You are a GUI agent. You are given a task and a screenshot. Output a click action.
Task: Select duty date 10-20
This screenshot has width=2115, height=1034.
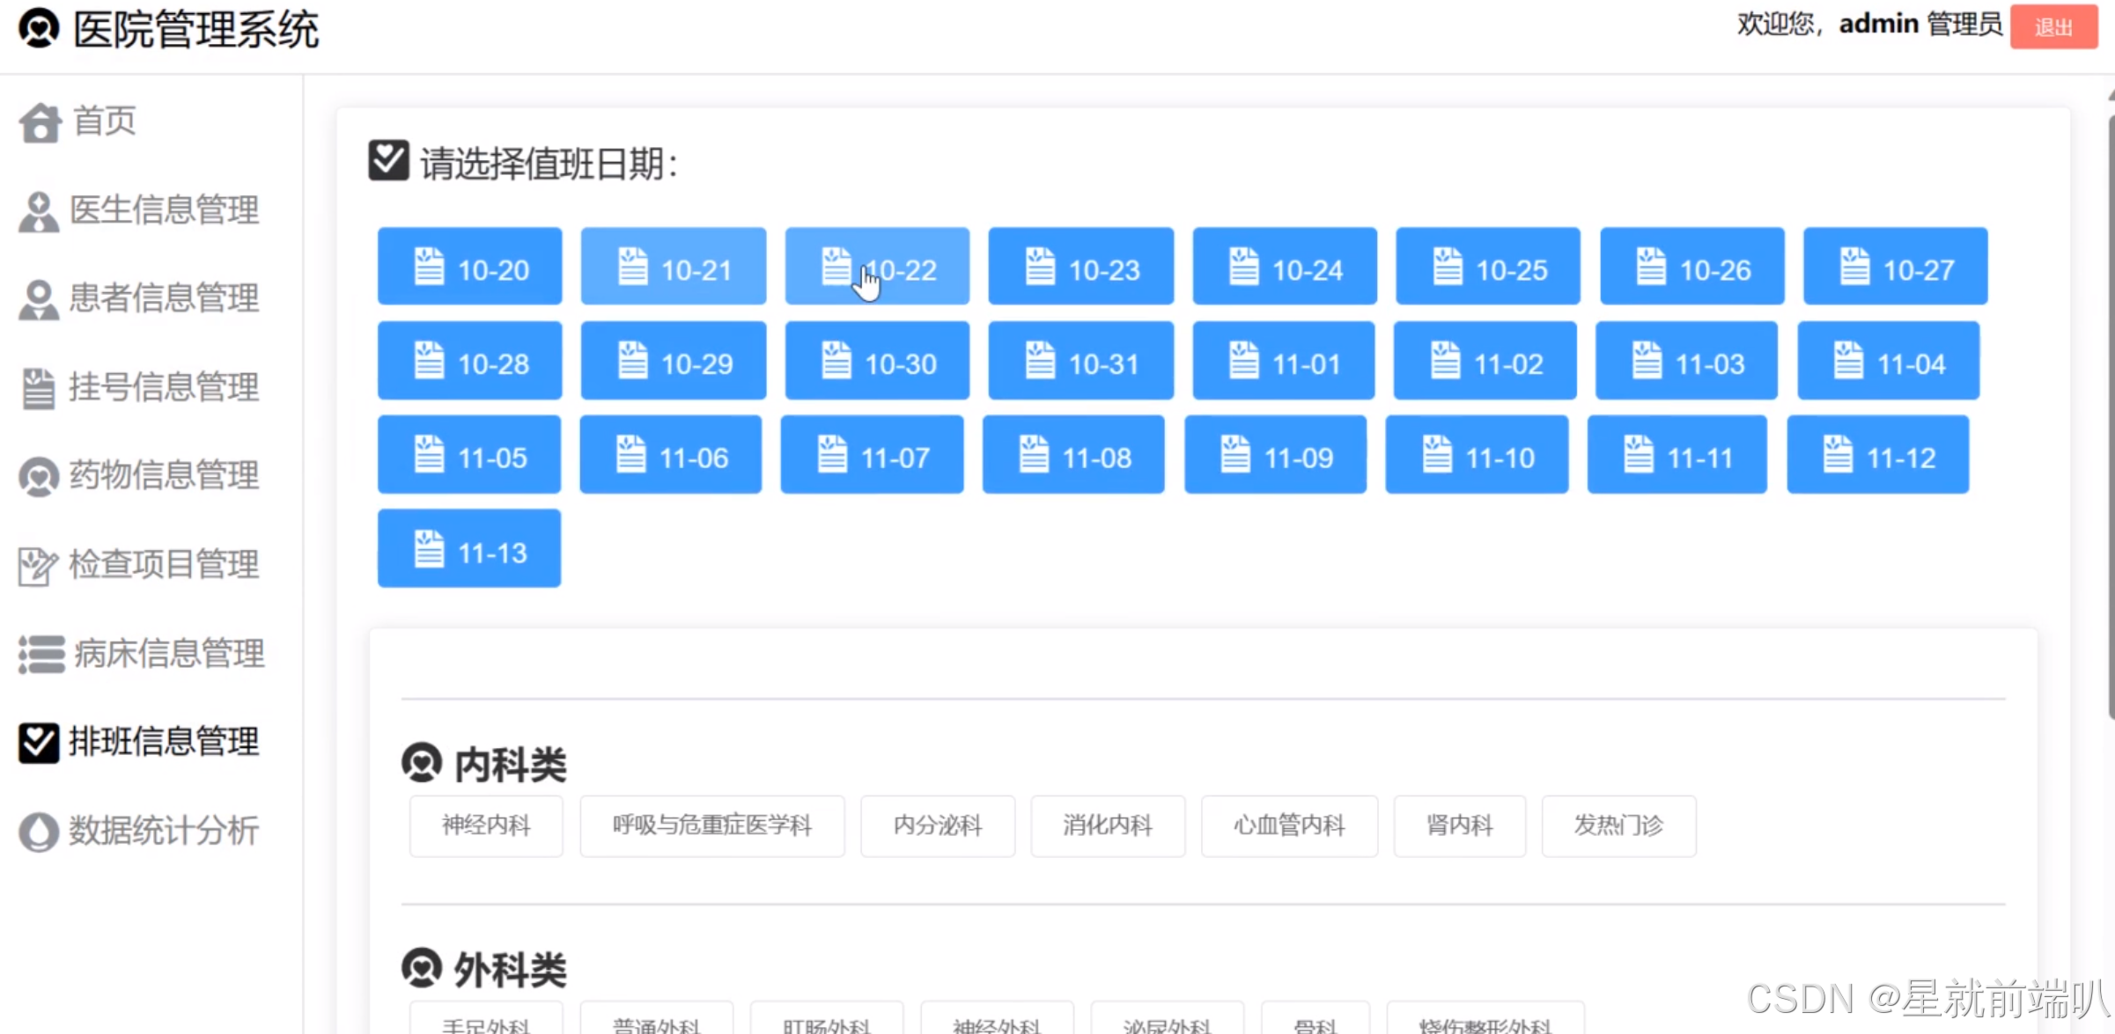(x=469, y=268)
